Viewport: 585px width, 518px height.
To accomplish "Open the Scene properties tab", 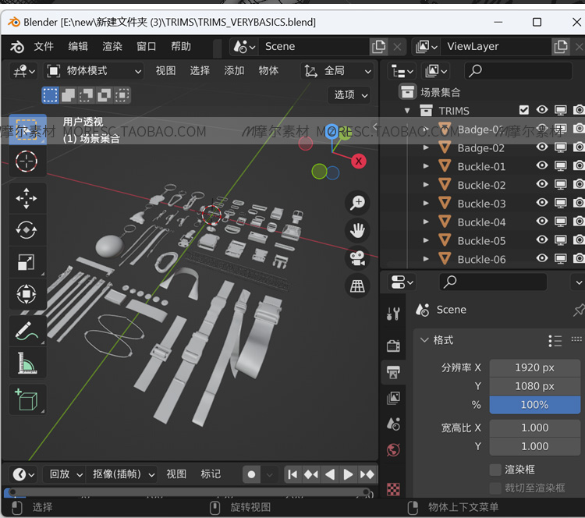I will [x=393, y=424].
